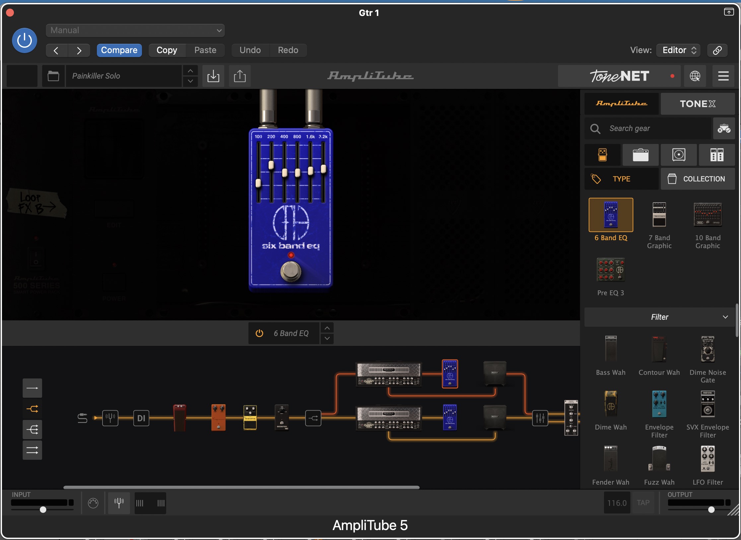Switch to the TONEX tab
The image size is (741, 540).
click(x=697, y=104)
